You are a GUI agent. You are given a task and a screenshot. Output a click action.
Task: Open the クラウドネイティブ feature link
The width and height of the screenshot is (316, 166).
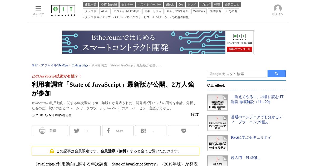pos(98,17)
